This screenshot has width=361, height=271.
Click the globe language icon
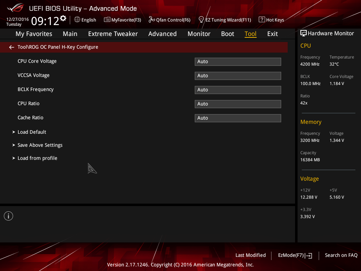point(77,20)
